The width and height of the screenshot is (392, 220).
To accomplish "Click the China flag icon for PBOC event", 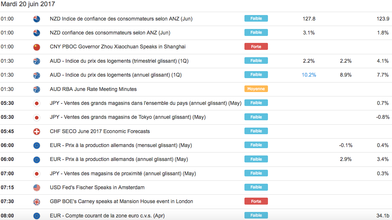I will tap(36, 47).
